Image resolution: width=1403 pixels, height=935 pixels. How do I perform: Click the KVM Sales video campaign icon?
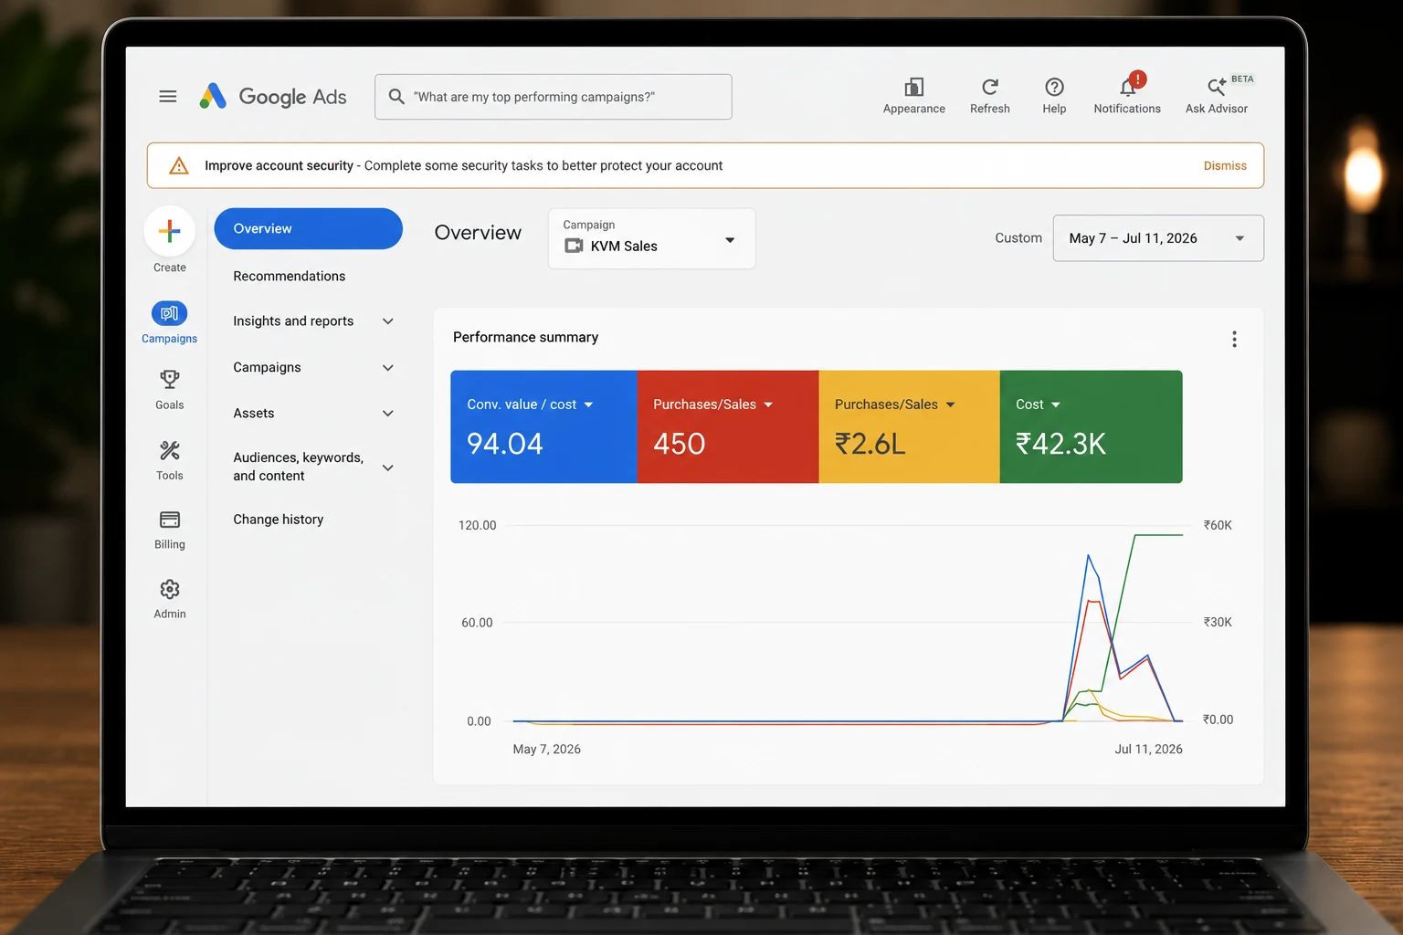pyautogui.click(x=574, y=246)
